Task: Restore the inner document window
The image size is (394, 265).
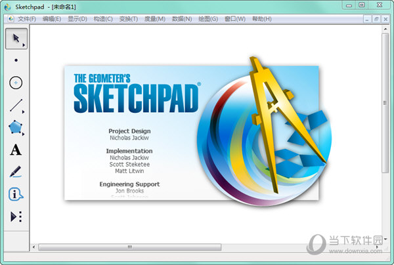Action: [x=376, y=19]
